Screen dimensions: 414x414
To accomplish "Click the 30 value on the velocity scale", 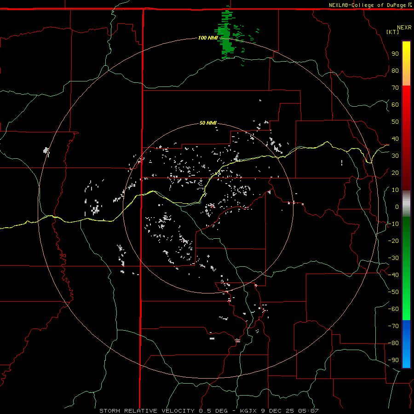I will [395, 156].
